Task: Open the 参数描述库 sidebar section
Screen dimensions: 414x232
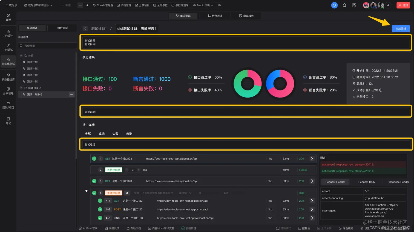Action: click(x=8, y=77)
